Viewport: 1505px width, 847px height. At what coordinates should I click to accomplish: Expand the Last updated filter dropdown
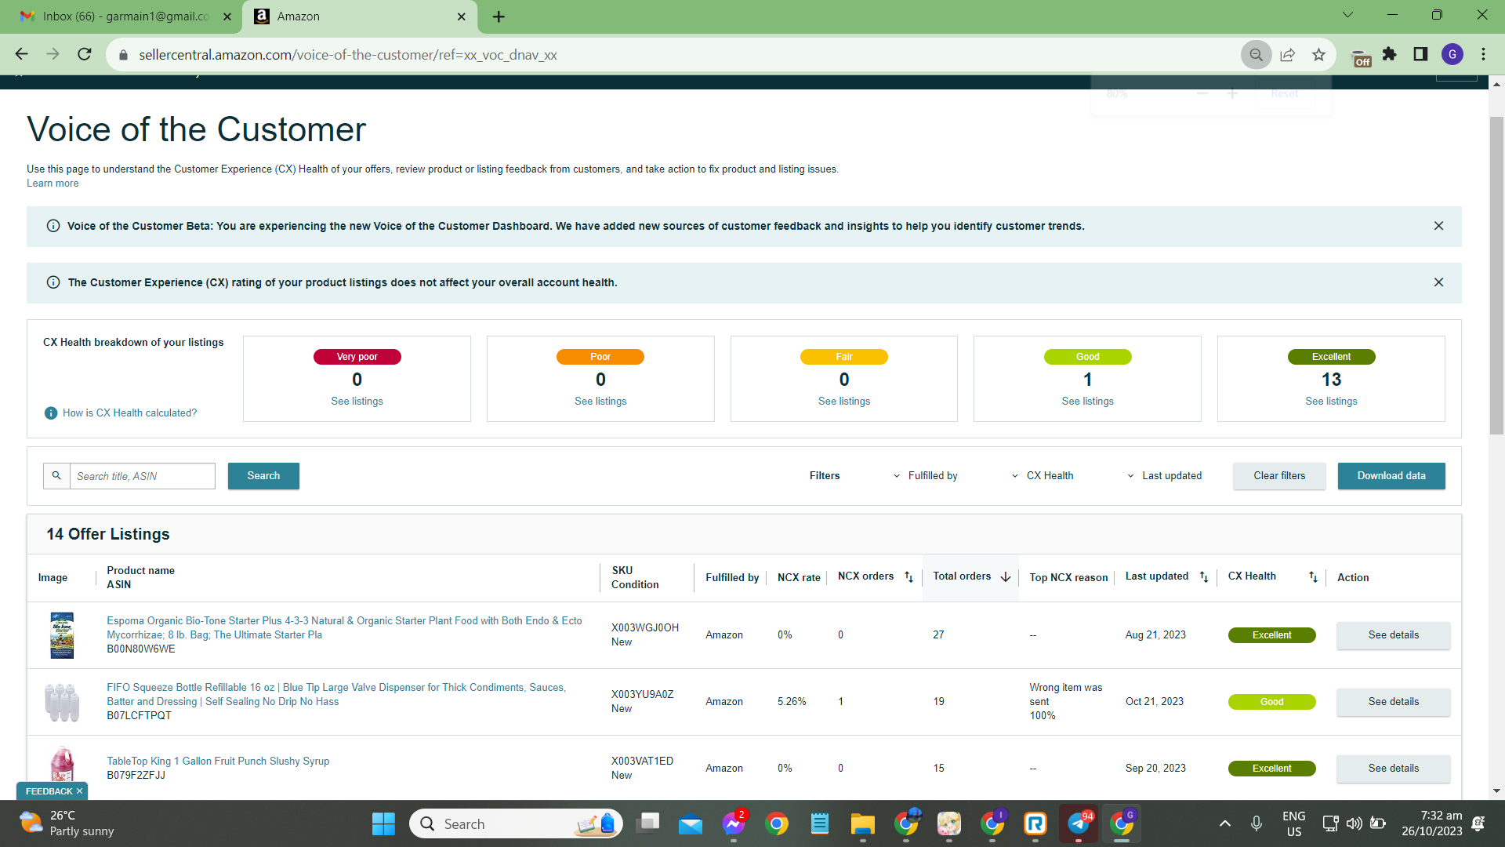click(1164, 476)
